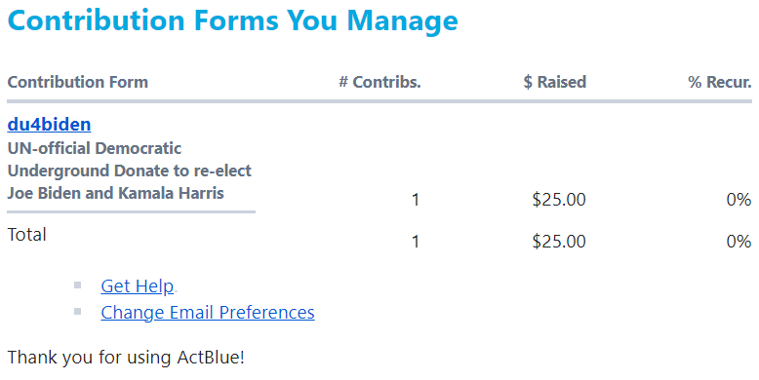This screenshot has width=759, height=380.
Task: Click the du4biden row's contribution count of 1
Action: [416, 200]
